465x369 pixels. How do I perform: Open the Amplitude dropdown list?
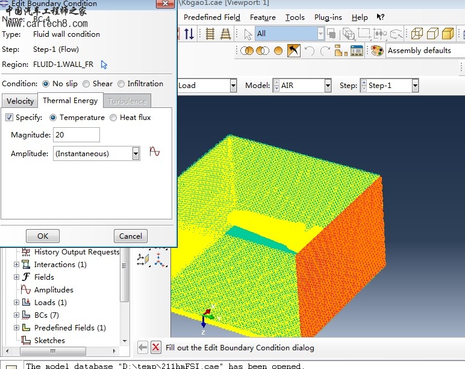pyautogui.click(x=136, y=154)
